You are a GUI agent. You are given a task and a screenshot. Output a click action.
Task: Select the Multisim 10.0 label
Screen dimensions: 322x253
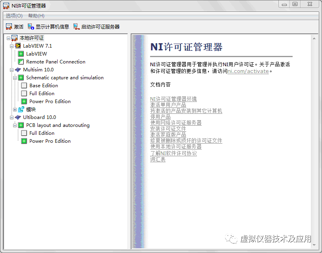tap(38, 70)
